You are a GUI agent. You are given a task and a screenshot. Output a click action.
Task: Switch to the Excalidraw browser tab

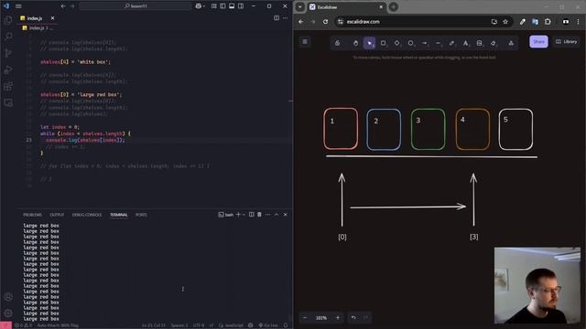click(x=346, y=7)
